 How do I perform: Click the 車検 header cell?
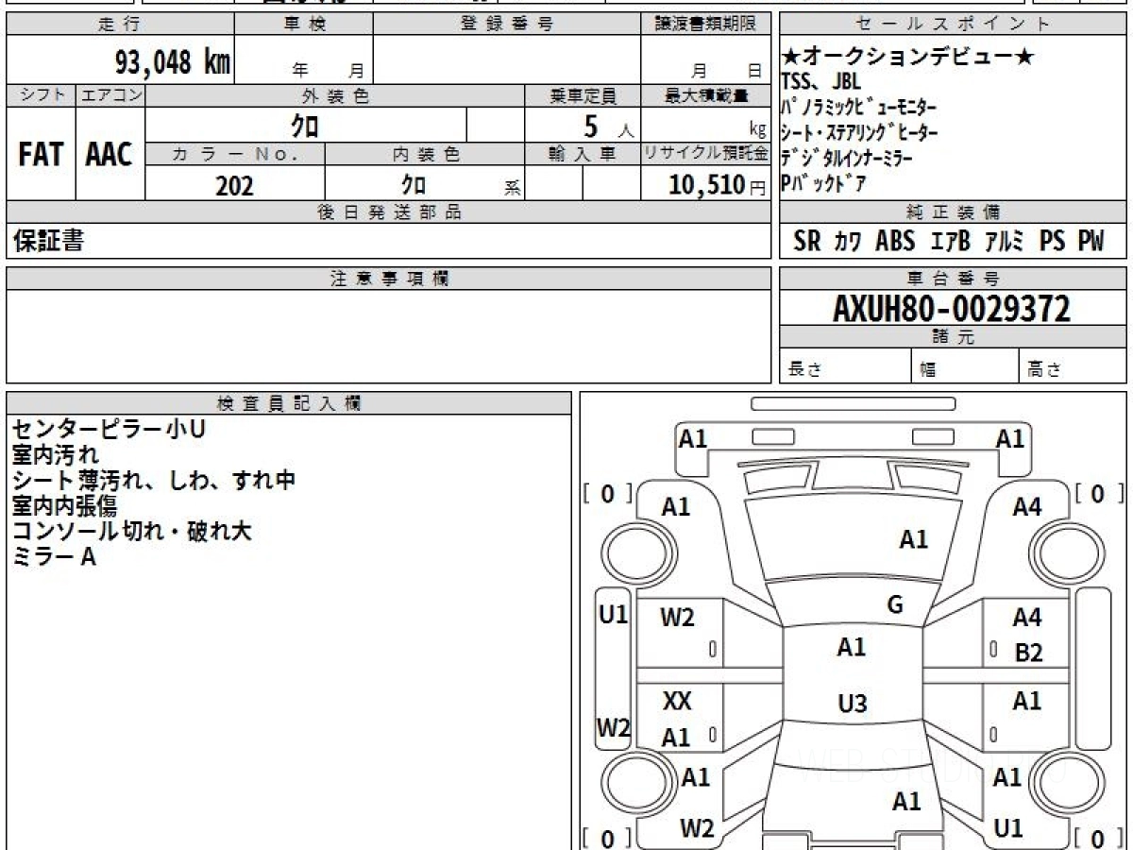coord(304,24)
